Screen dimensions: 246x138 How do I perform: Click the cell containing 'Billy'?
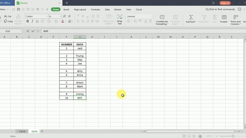(80, 71)
